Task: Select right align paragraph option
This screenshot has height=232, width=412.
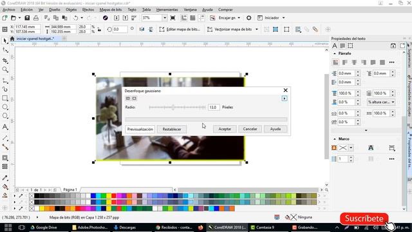Action: (x=364, y=63)
